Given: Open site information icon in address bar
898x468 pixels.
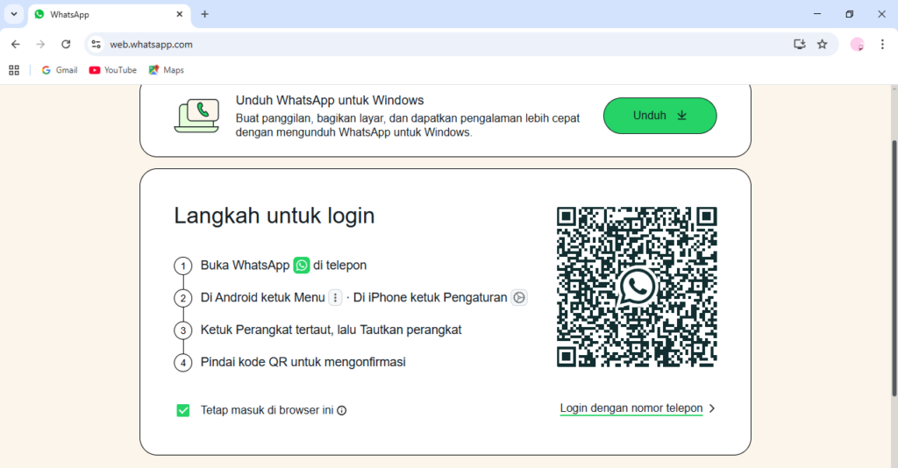Looking at the screenshot, I should point(96,44).
